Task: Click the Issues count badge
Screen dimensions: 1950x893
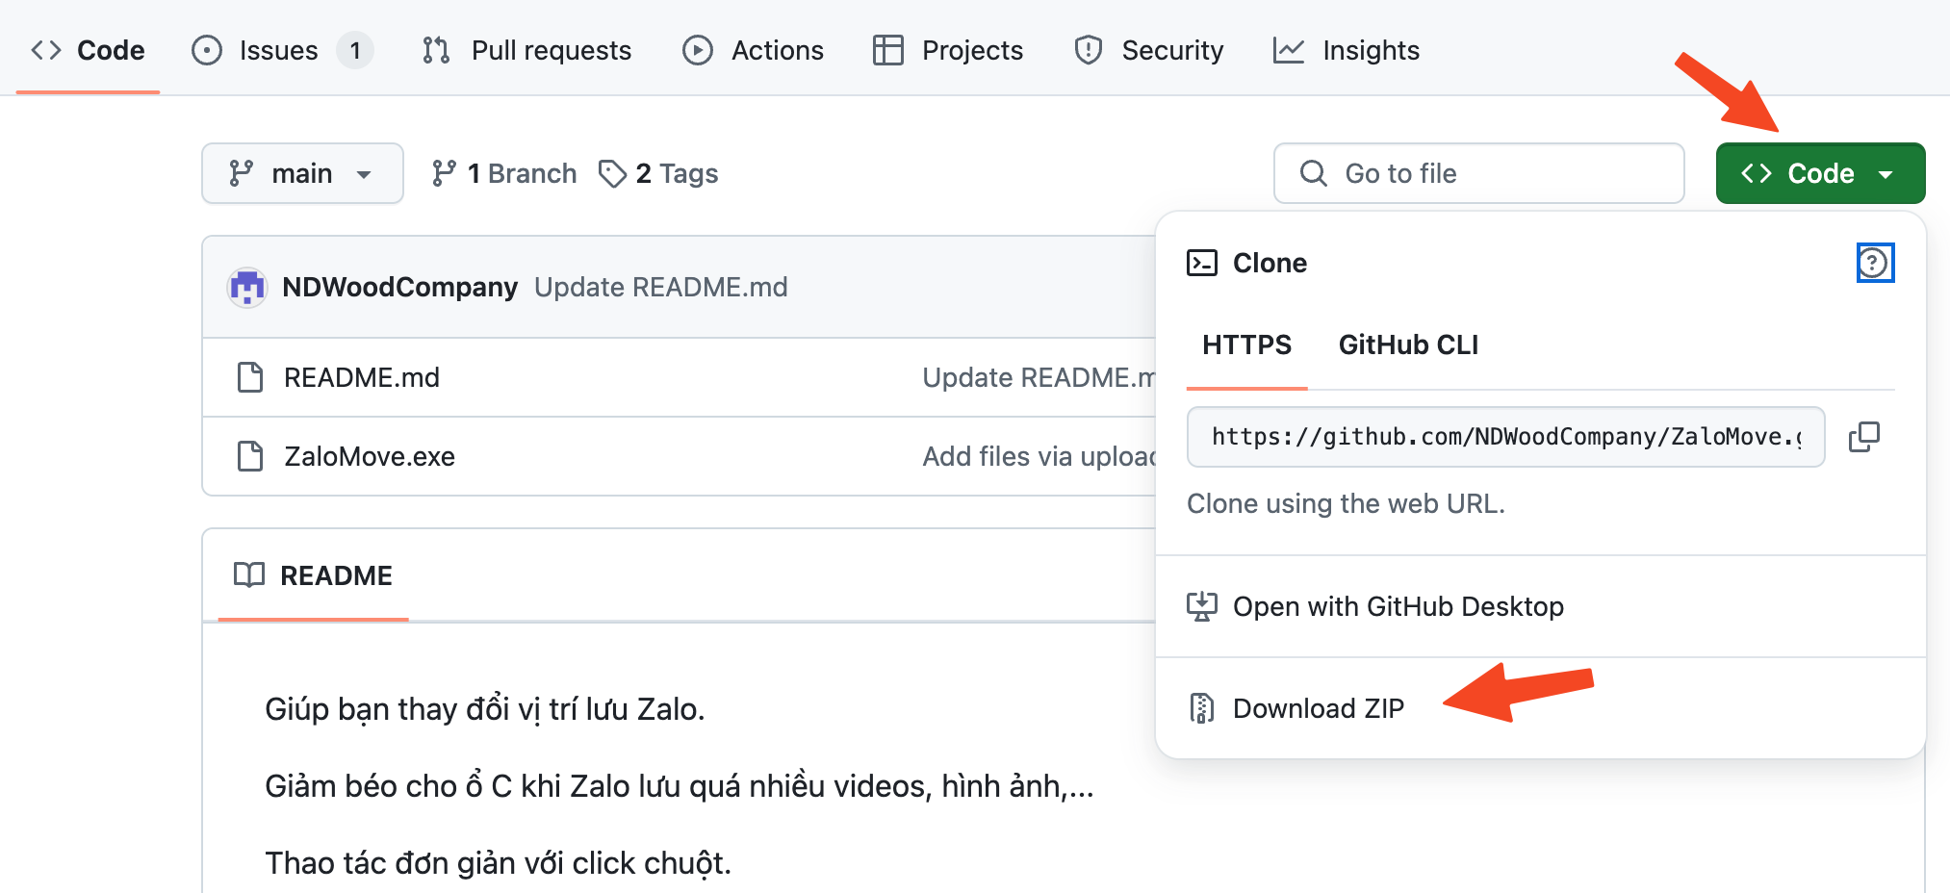Action: coord(355,50)
